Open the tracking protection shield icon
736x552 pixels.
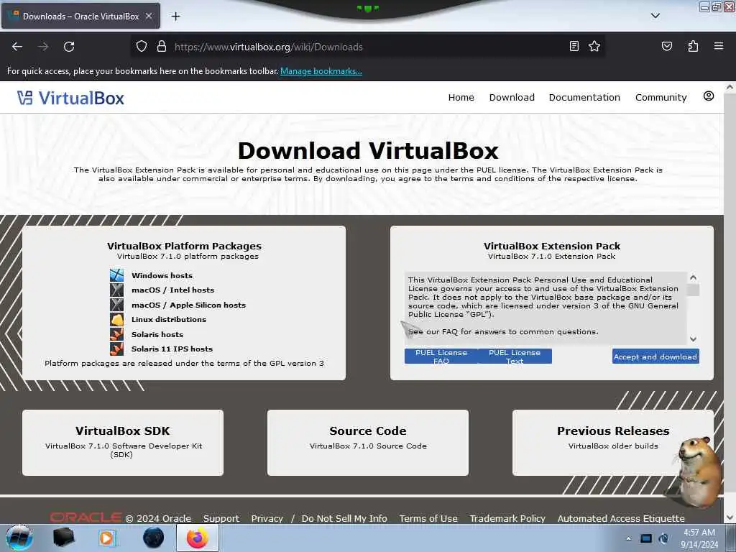click(x=142, y=47)
